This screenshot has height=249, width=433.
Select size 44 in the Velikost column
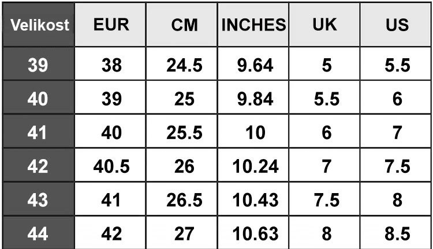(x=38, y=235)
